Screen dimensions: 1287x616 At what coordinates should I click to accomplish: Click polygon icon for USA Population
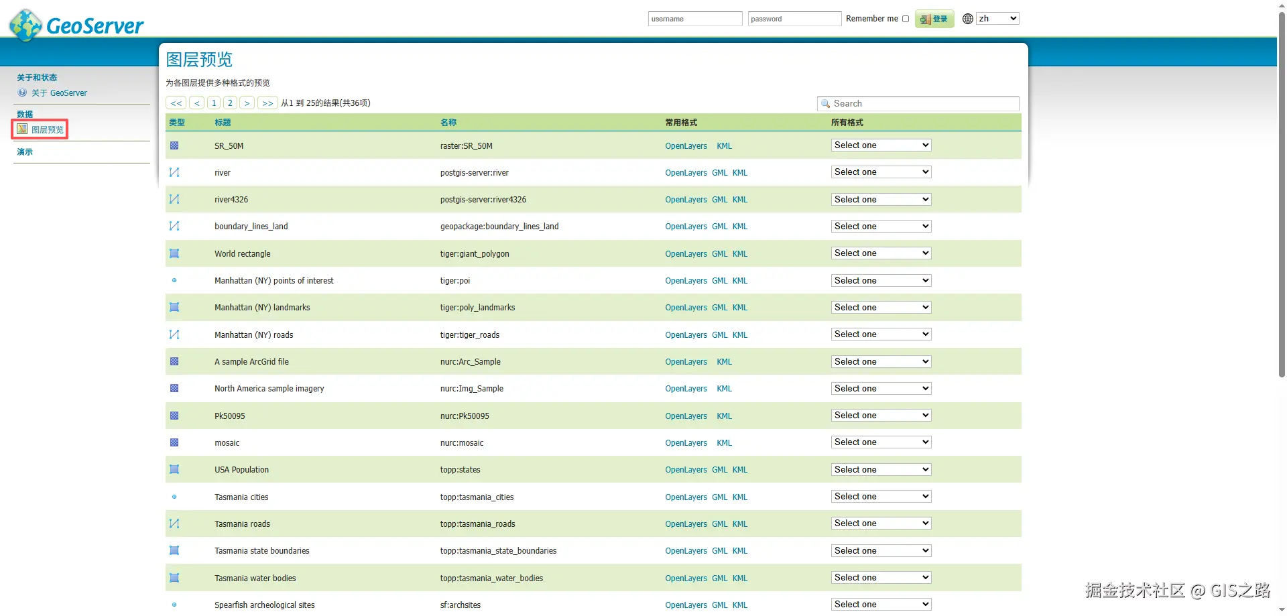tap(174, 469)
